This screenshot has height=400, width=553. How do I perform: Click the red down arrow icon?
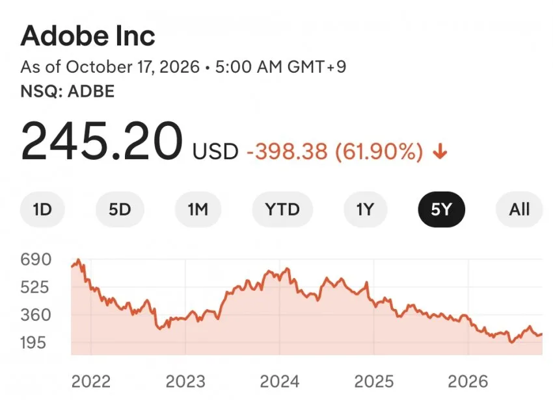coord(440,152)
